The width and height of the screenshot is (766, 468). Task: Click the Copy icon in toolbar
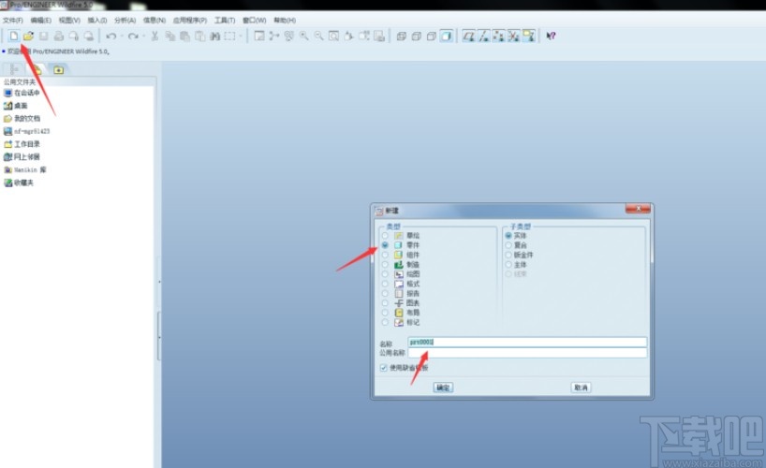[x=169, y=36]
